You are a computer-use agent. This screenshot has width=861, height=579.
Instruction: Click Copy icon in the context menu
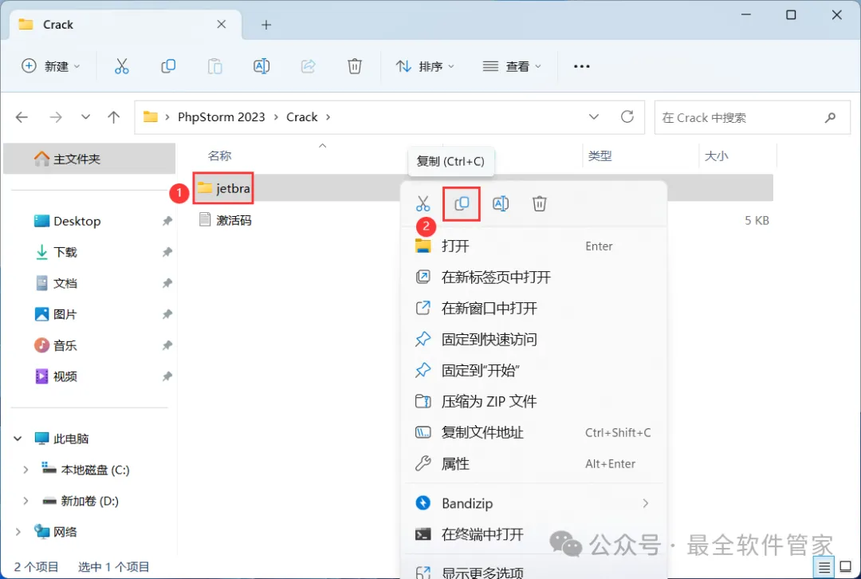pyautogui.click(x=462, y=204)
